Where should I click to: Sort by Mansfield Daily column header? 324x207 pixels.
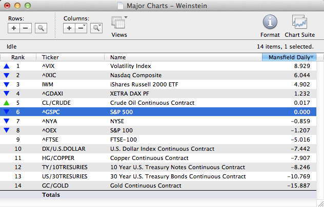tap(289, 57)
